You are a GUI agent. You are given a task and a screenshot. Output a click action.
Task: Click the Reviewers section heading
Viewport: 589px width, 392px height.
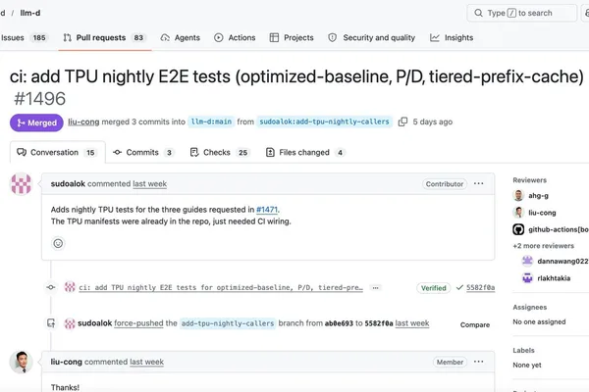click(x=530, y=180)
